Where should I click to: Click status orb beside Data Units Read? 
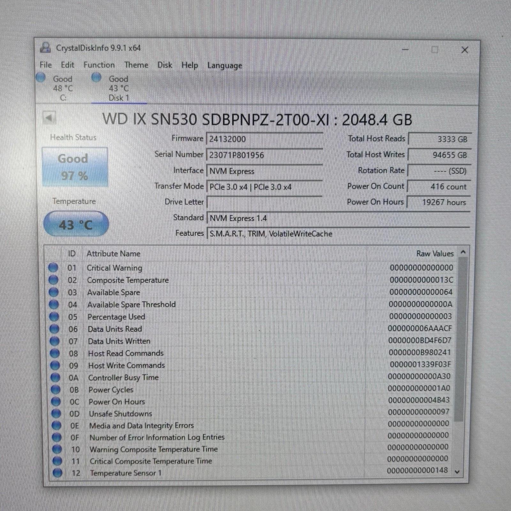(x=54, y=329)
